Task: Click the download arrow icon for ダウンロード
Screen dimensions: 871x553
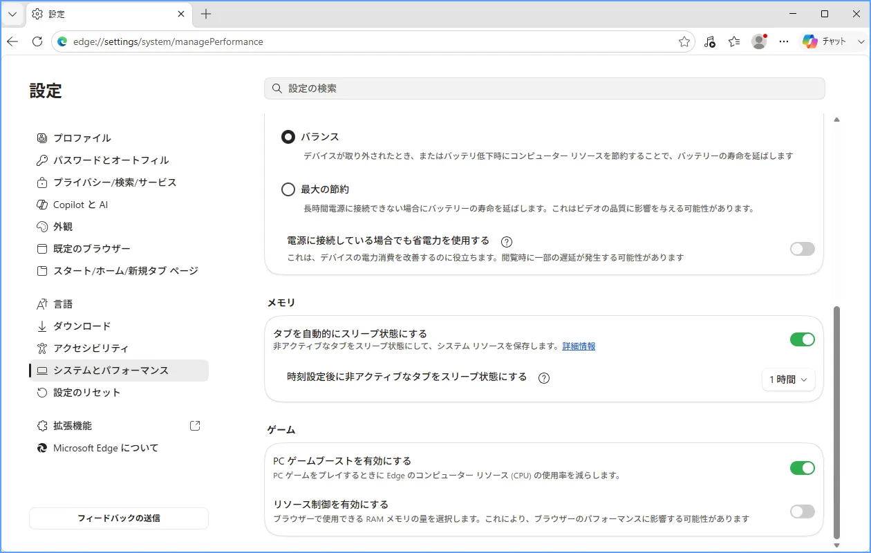Action: [42, 326]
